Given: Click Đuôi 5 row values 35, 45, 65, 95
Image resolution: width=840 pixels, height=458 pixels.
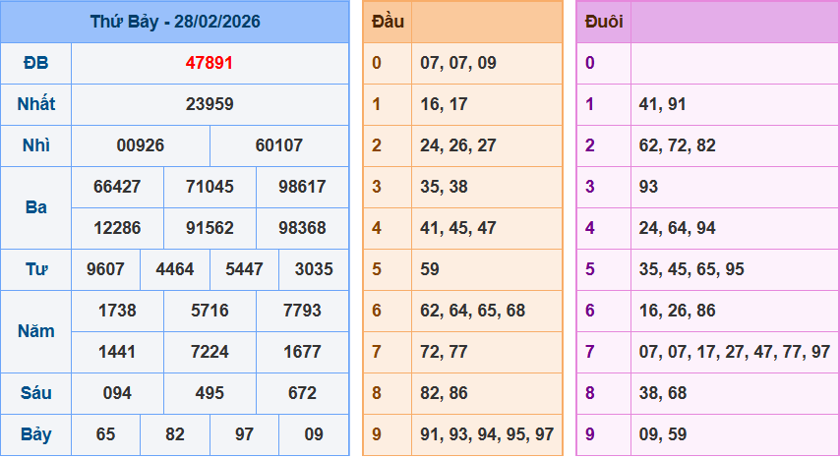Looking at the screenshot, I should pyautogui.click(x=691, y=269).
